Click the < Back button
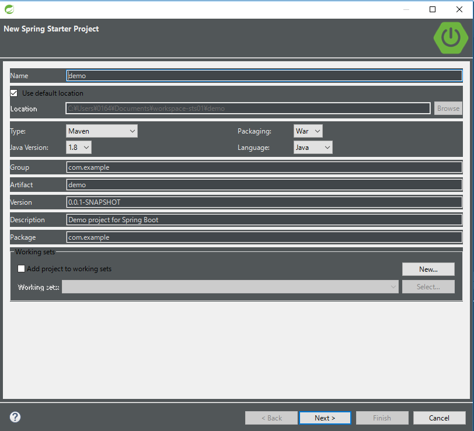This screenshot has height=431, width=474. [271, 418]
